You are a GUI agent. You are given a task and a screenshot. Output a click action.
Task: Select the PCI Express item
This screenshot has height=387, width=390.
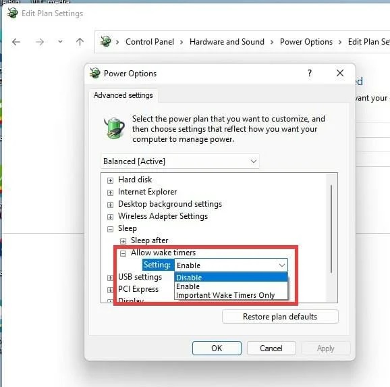(x=138, y=289)
